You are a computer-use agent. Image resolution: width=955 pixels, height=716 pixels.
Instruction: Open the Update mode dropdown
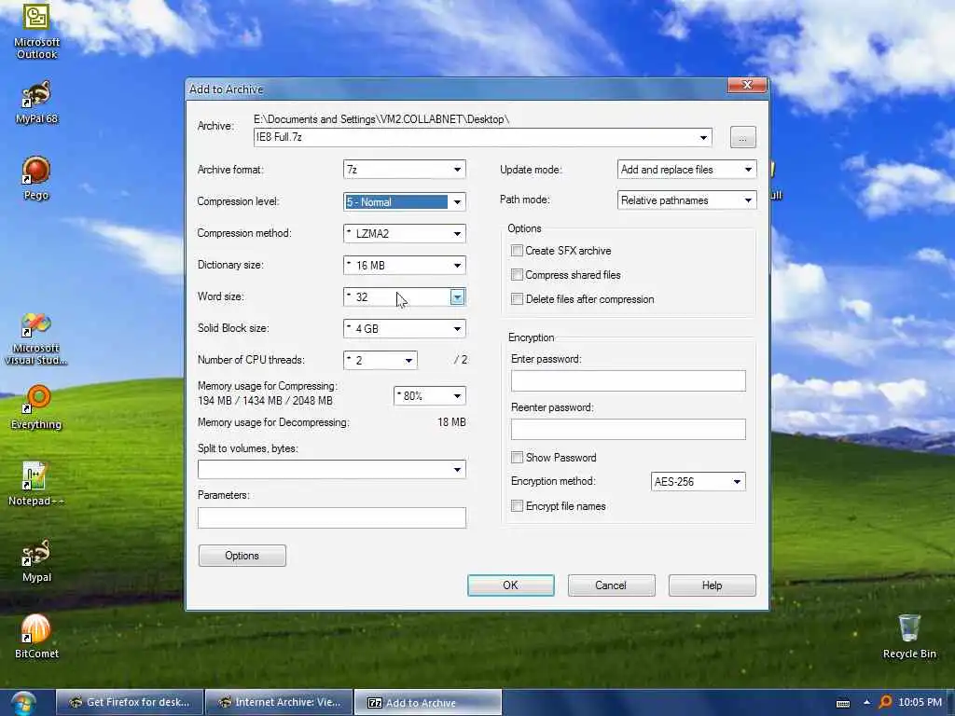(x=687, y=170)
